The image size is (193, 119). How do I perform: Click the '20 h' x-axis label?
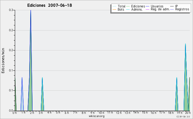(x=188, y=113)
